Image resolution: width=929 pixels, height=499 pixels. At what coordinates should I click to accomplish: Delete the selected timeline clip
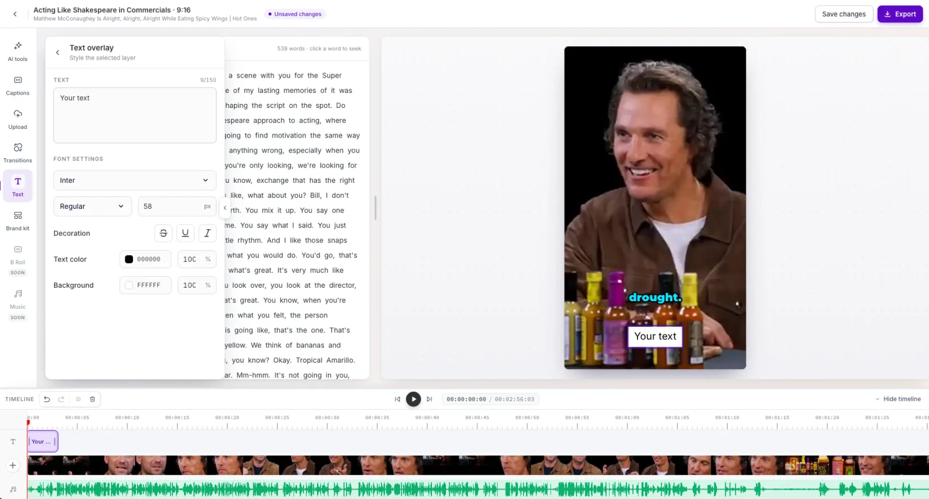(92, 399)
